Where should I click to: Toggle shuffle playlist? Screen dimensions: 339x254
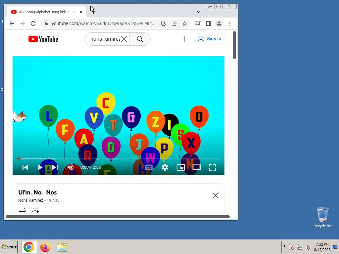click(x=35, y=210)
